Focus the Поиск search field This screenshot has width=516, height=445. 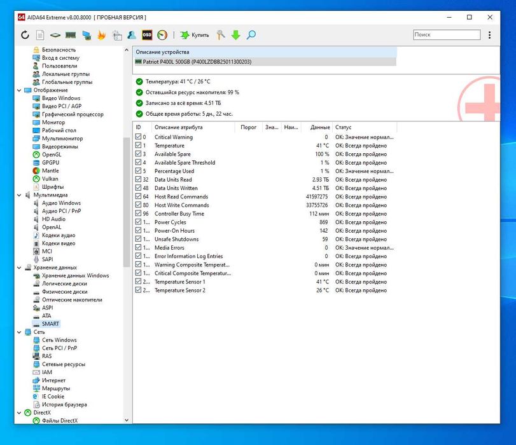(x=447, y=34)
